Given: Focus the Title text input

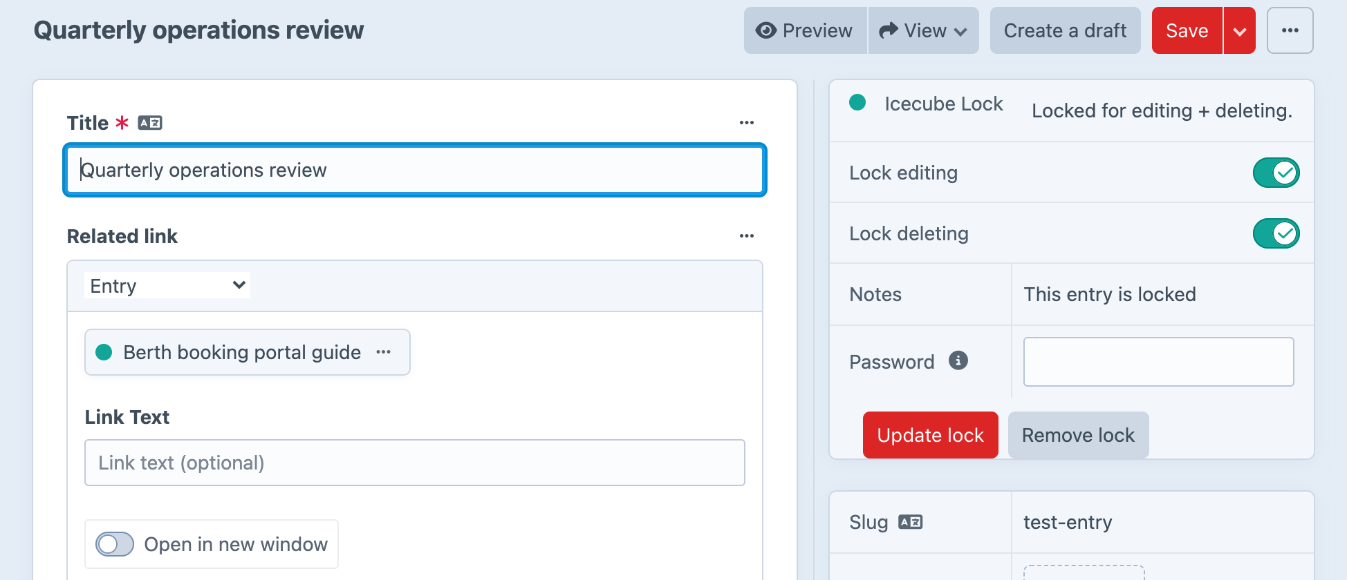Looking at the screenshot, I should (415, 170).
